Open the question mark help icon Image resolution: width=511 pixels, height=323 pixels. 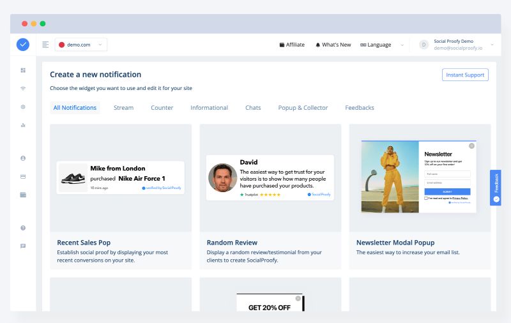[23, 228]
